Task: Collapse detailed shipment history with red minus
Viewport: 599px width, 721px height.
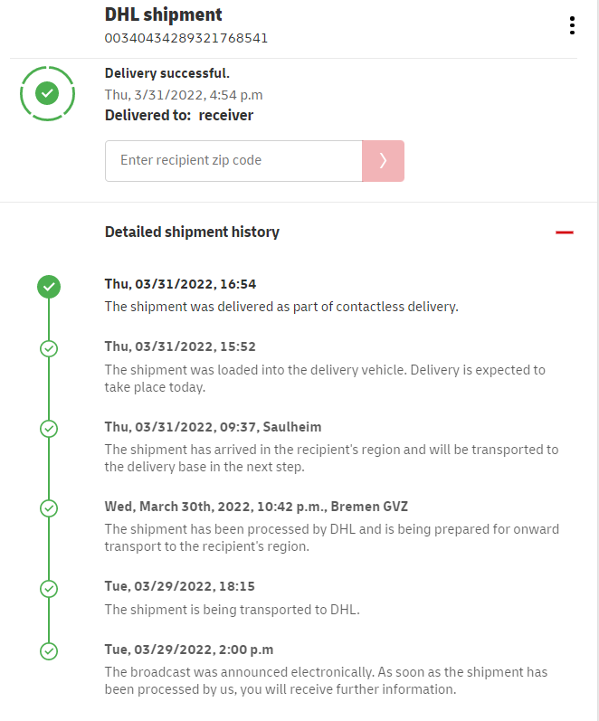Action: (x=565, y=232)
